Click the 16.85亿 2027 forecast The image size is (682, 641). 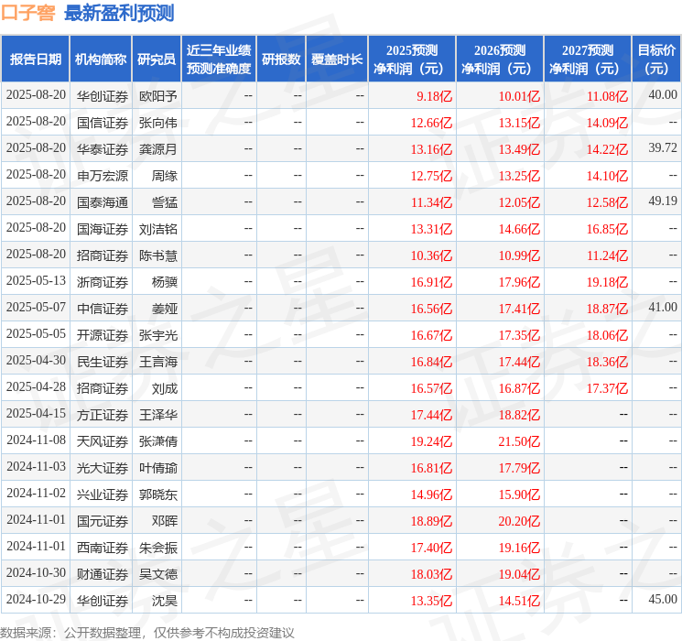607,229
